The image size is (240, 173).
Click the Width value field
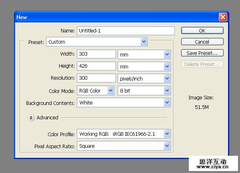click(96, 54)
